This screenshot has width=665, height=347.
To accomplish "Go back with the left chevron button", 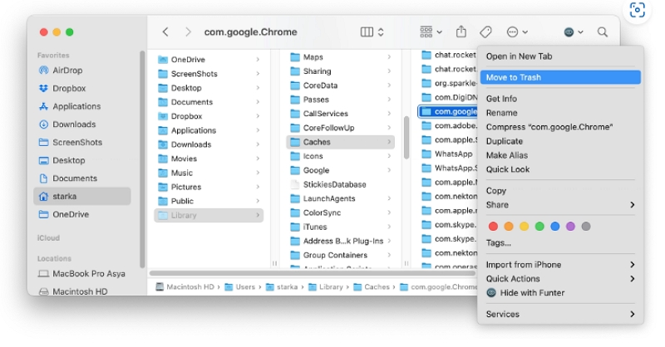I will pos(165,32).
